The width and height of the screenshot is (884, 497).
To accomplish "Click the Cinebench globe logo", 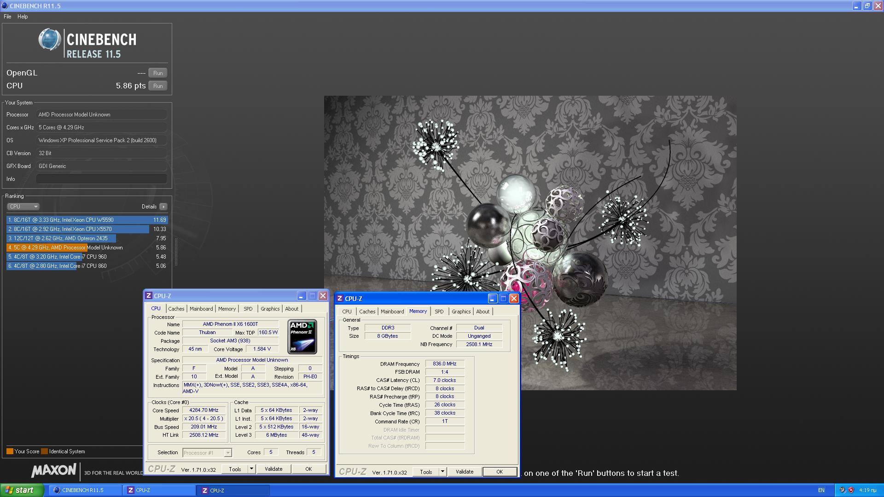I will [49, 40].
